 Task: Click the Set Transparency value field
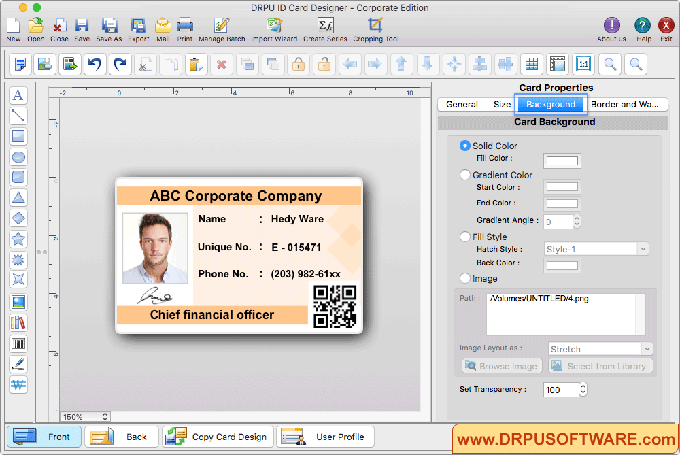[561, 390]
